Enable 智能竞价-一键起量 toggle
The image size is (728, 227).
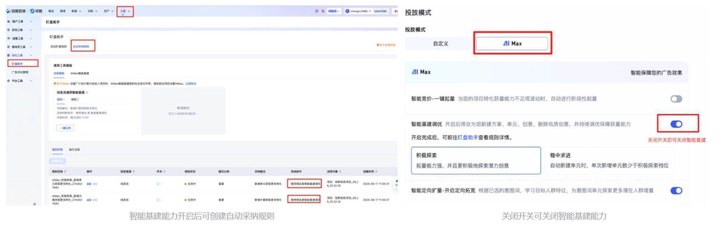[676, 99]
